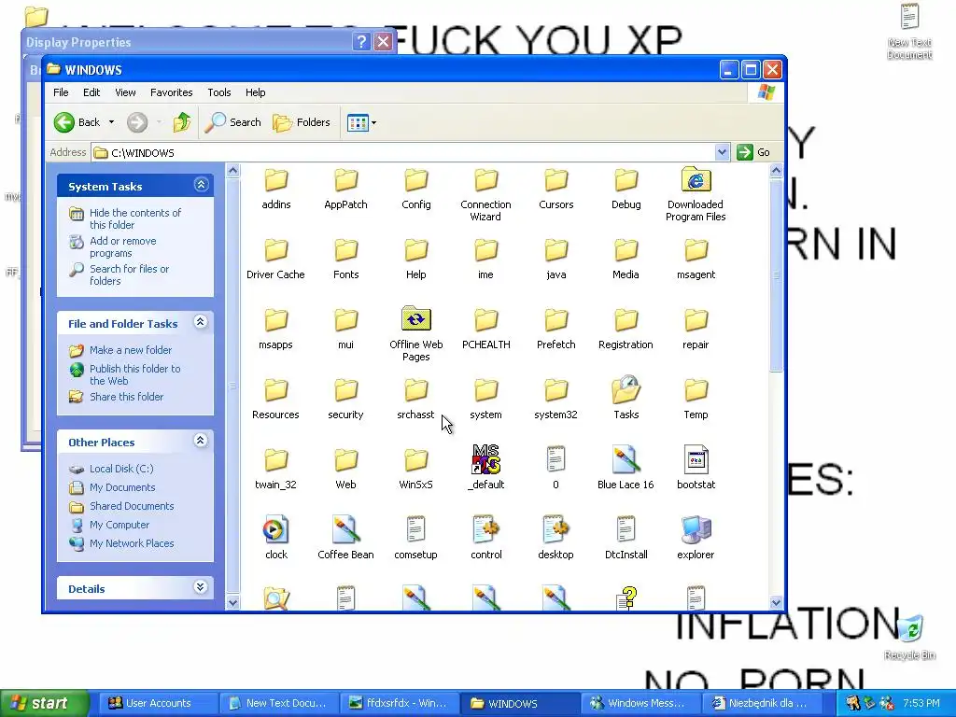The width and height of the screenshot is (956, 717).
Task: Click Publish this folder to the Web
Action: [134, 375]
